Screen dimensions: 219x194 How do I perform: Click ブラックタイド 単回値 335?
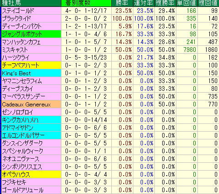191,19
